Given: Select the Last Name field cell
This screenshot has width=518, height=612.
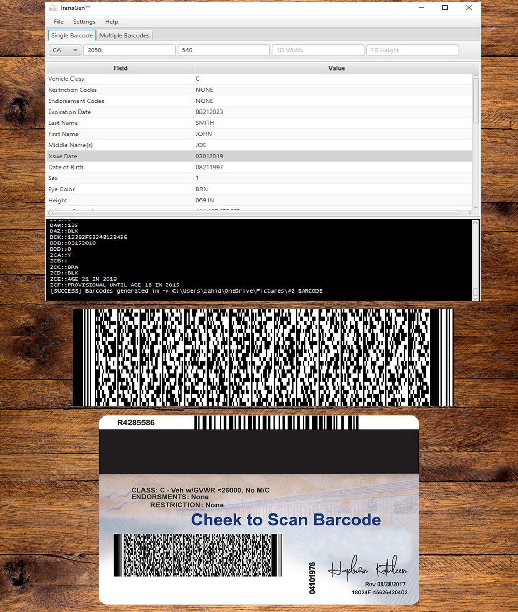Looking at the screenshot, I should pos(120,123).
